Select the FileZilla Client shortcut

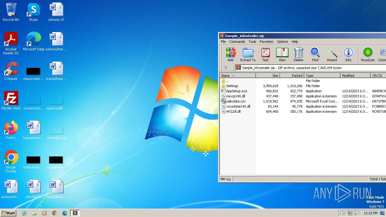[x=11, y=101]
